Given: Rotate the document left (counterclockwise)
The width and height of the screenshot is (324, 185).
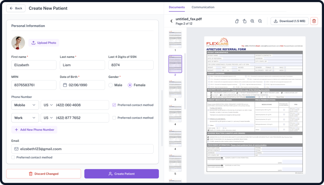Looking at the screenshot, I should point(237,21).
